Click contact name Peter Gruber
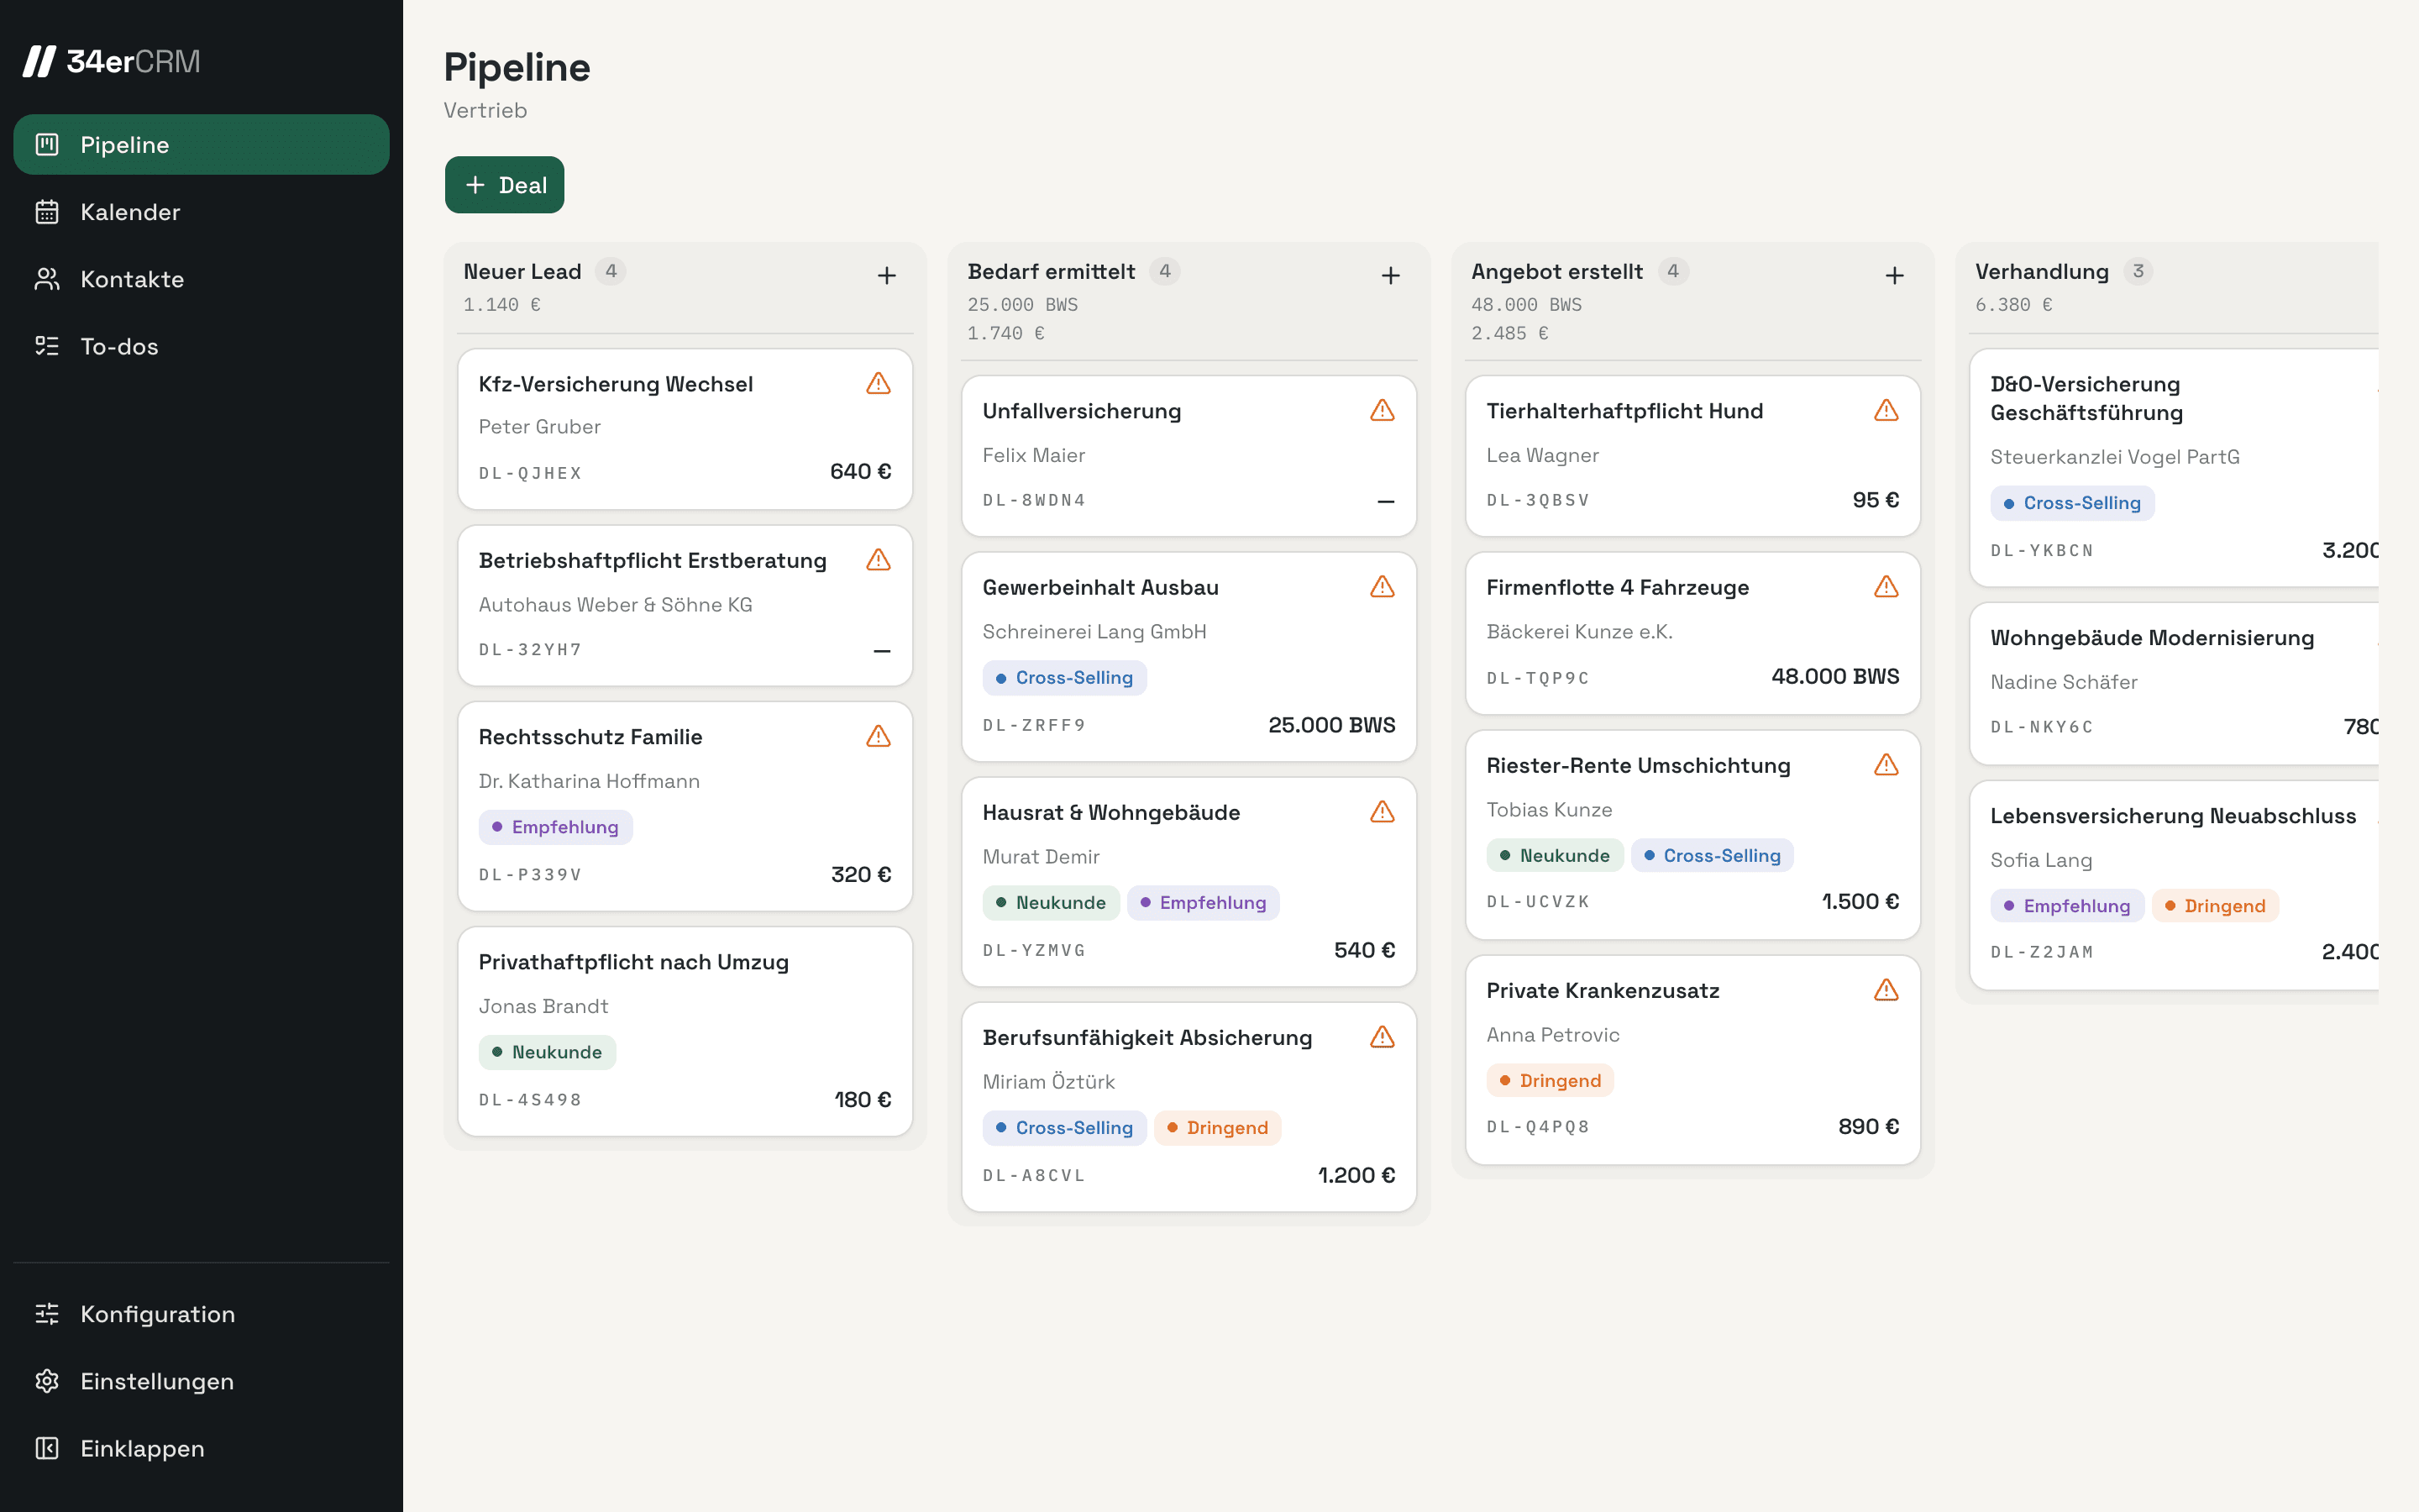Image resolution: width=2419 pixels, height=1512 pixels. (540, 427)
